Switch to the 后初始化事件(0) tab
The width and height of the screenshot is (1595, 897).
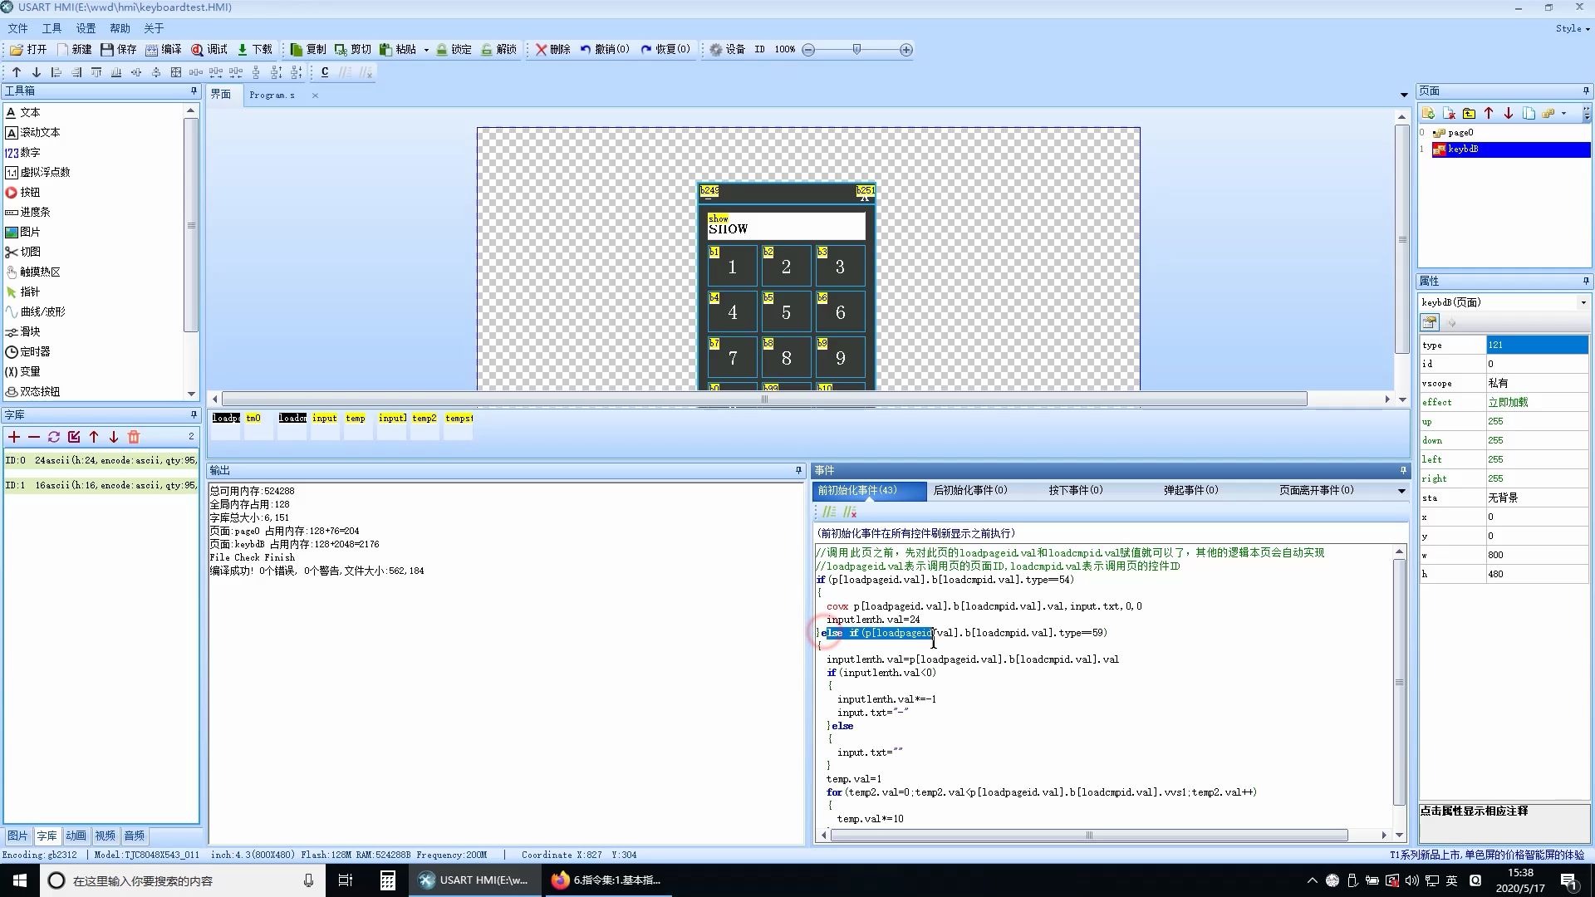coord(969,490)
